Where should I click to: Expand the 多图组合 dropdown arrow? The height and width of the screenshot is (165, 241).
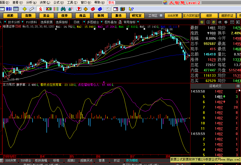[x=102, y=22]
